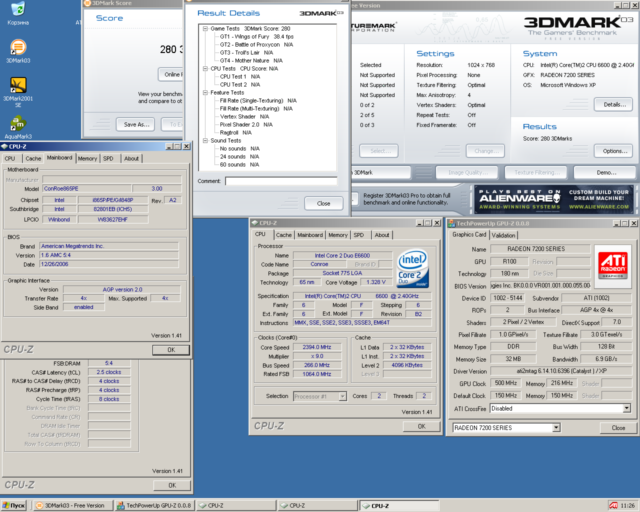The height and width of the screenshot is (512, 640).
Task: Launch the AquaMark3 desktop shortcut
Action: click(18, 127)
